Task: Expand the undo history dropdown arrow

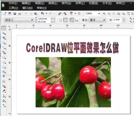Action: [46, 14]
